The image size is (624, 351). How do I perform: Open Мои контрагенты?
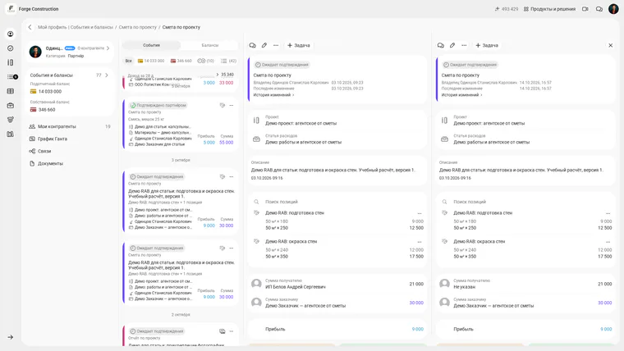coord(57,126)
